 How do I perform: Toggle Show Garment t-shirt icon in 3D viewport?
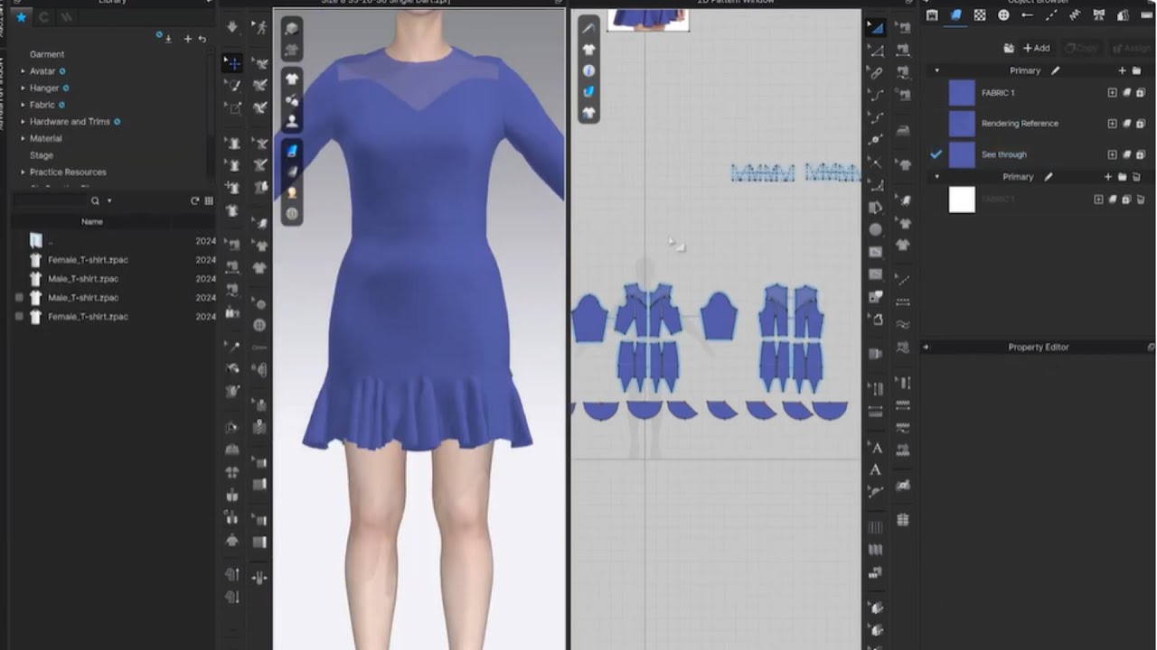(292, 79)
